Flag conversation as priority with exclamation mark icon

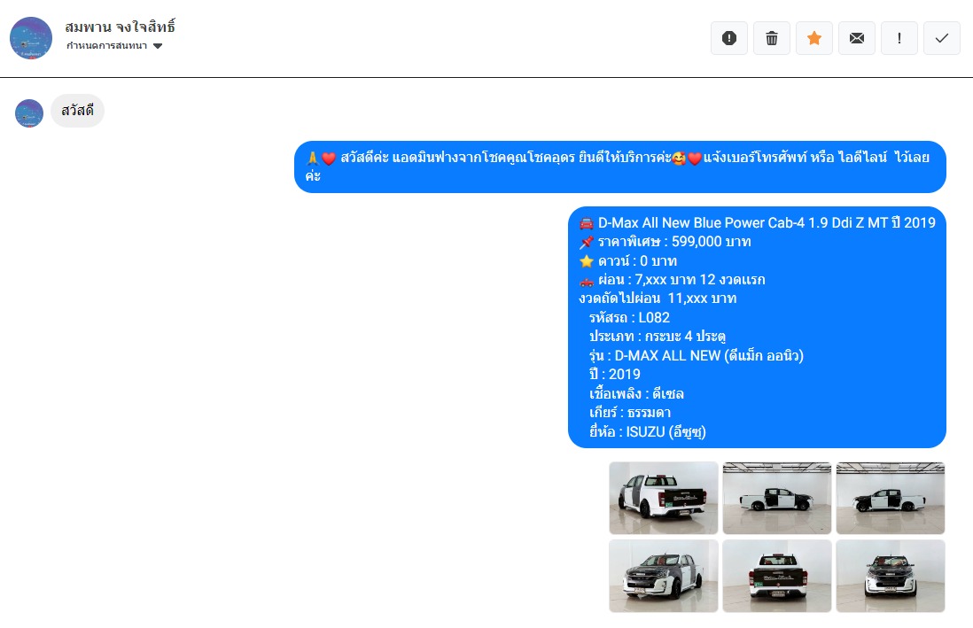[x=899, y=38]
